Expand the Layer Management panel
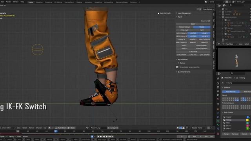This screenshot has width=251, height=141. point(184,13)
